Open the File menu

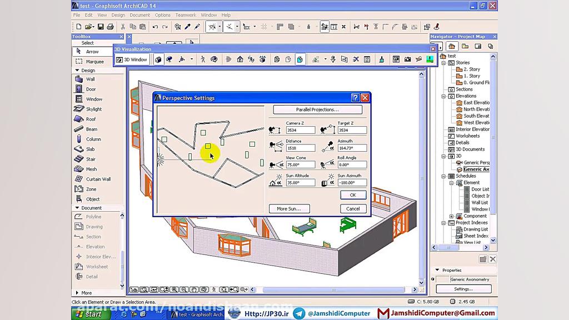point(77,15)
